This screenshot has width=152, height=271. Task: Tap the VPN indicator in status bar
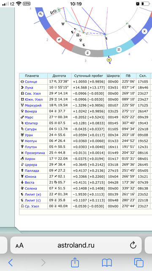point(27,4)
